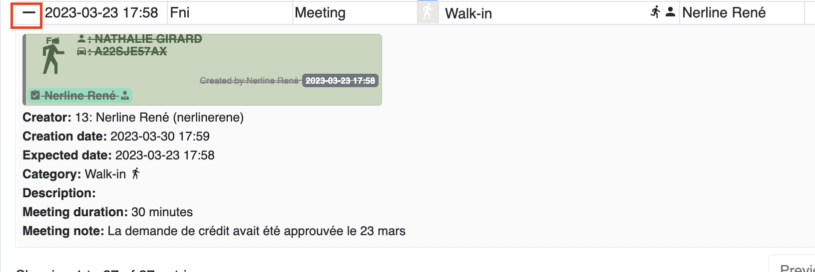Click the green Nerline René assignee badge
The image size is (815, 272).
[80, 95]
